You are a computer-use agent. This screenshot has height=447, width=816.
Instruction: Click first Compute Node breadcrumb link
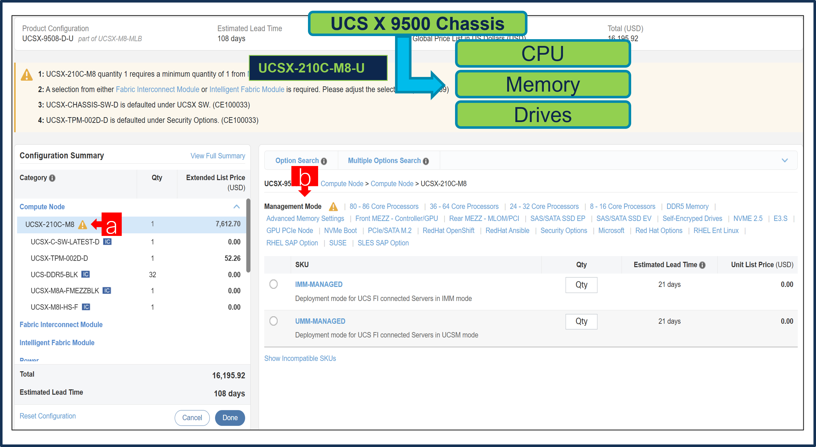pos(342,184)
